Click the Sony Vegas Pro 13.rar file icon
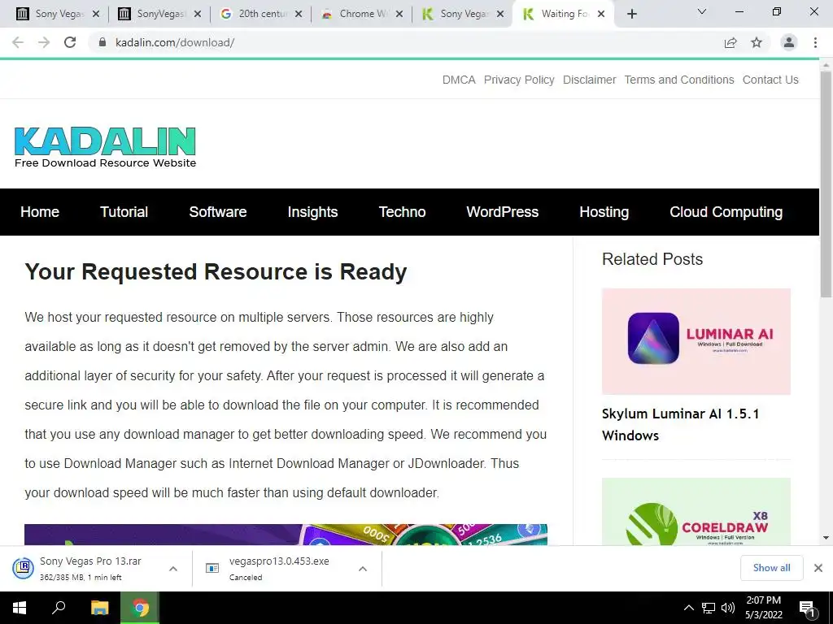This screenshot has height=624, width=833. click(x=24, y=568)
